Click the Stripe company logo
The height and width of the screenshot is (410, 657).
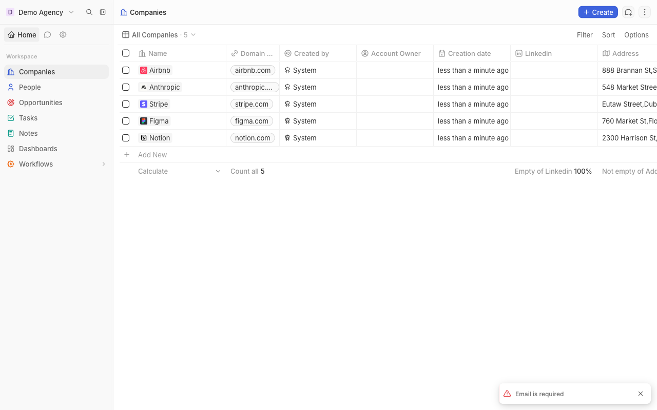[144, 104]
